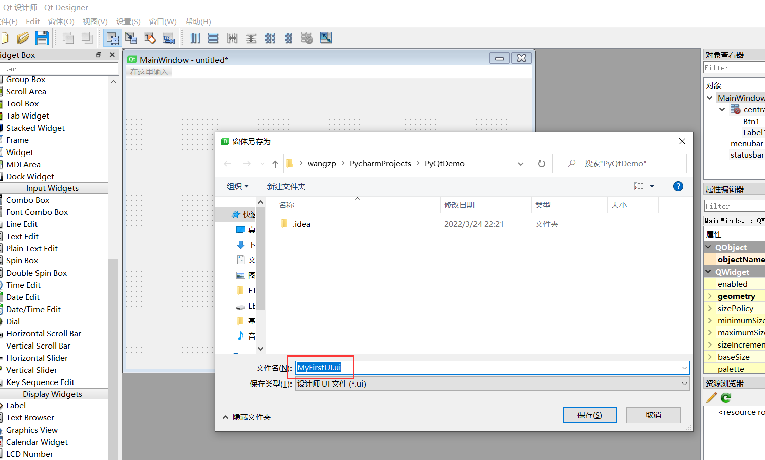Save the form with the floppy disk icon
Viewport: 765px width, 460px height.
click(x=42, y=38)
